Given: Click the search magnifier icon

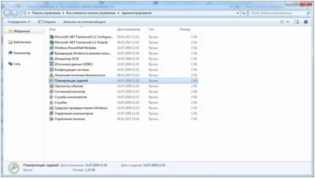Looking at the screenshot, I should coord(309,13).
